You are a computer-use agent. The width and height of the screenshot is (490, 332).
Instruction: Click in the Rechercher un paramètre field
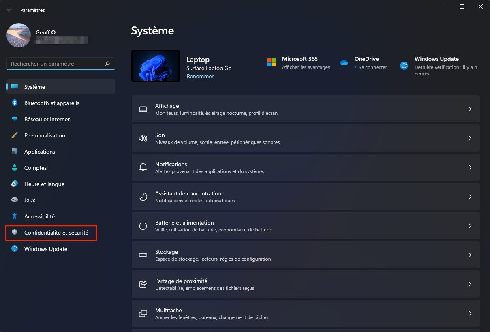tap(61, 64)
